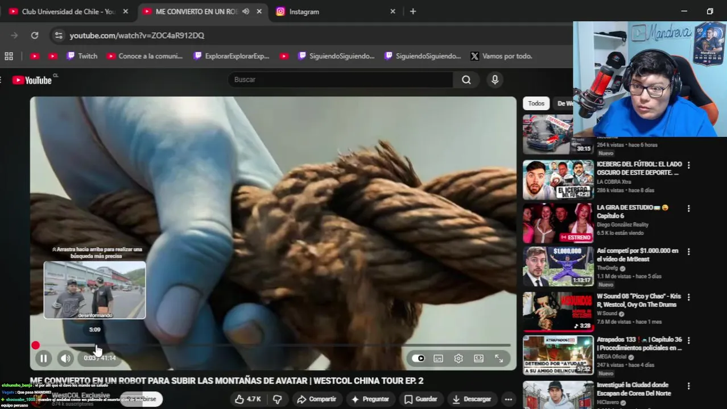The height and width of the screenshot is (409, 727).
Task: Open options menu for W Sound 08 video
Action: click(689, 297)
